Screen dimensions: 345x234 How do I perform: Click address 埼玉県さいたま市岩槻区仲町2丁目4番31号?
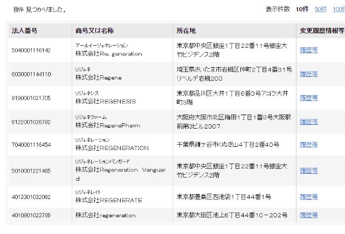tap(234, 70)
